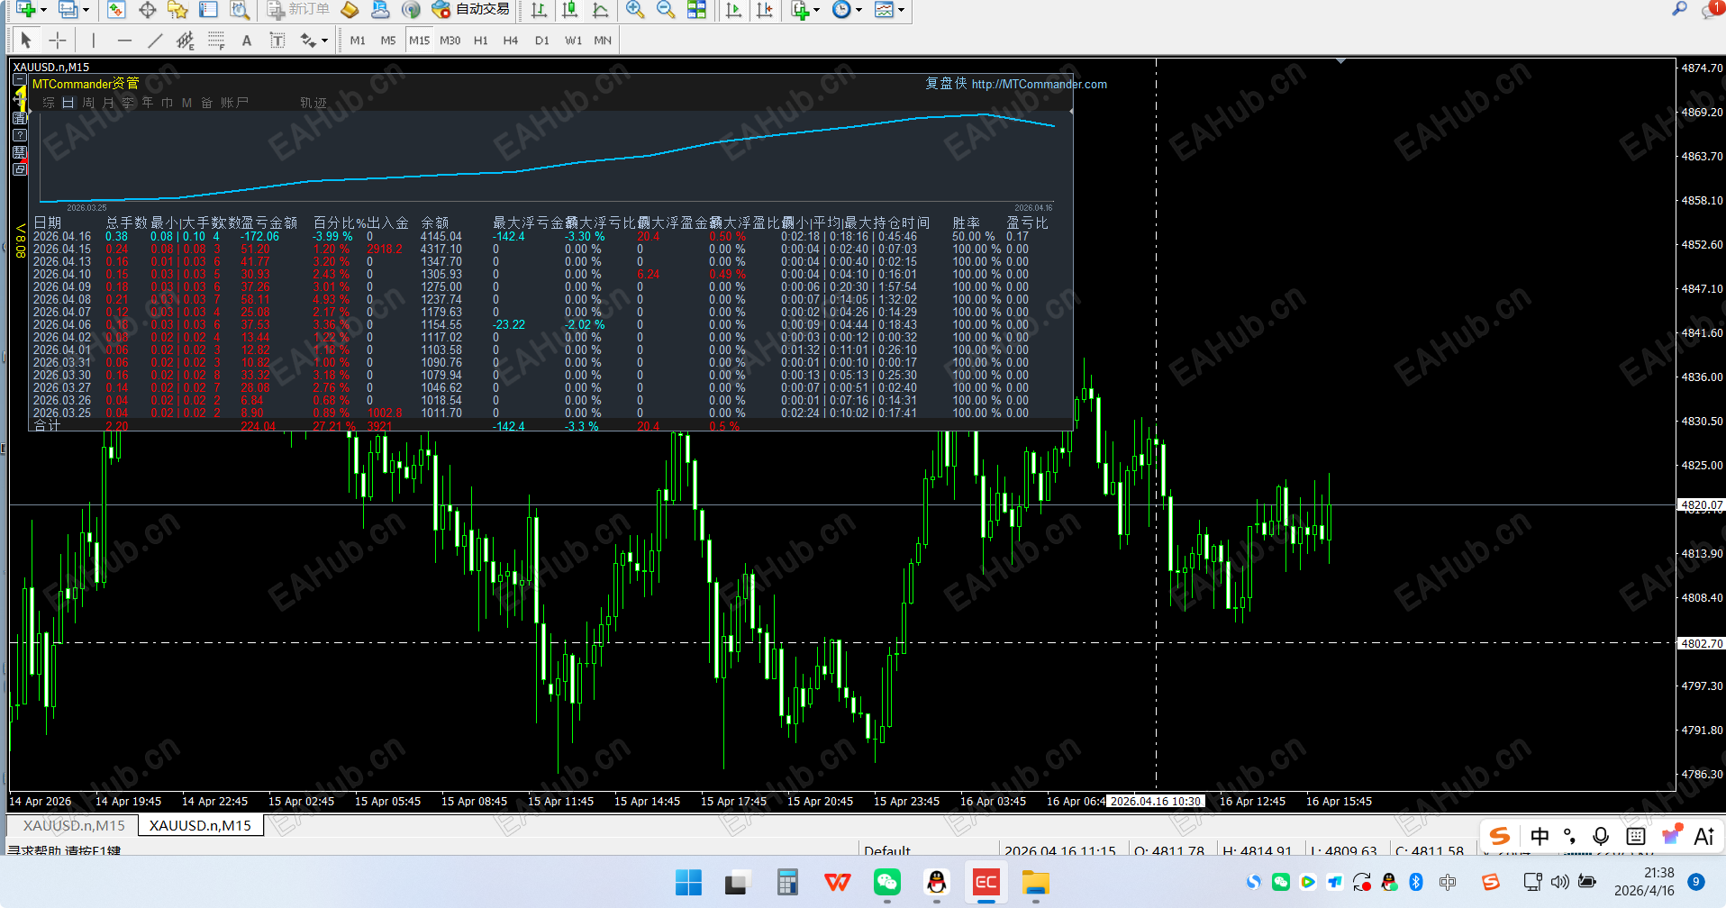Select the vertical line drawing tool
The width and height of the screenshot is (1726, 908).
[x=93, y=40]
